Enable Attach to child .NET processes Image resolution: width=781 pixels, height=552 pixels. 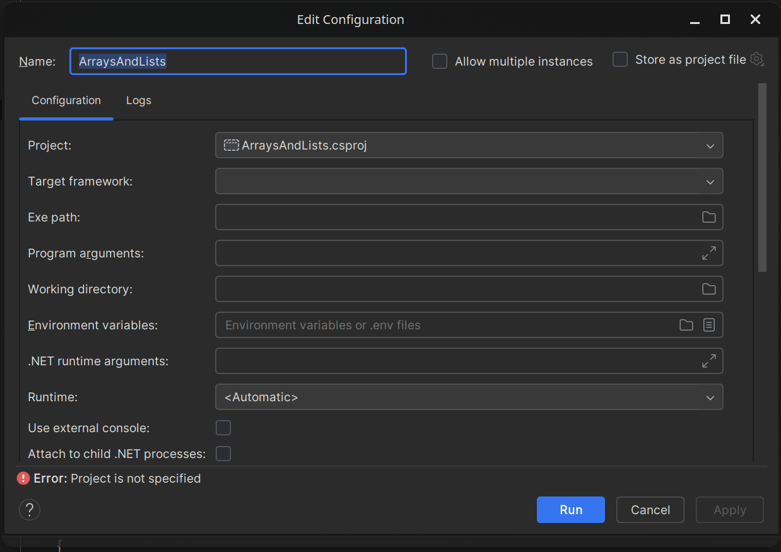tap(223, 454)
